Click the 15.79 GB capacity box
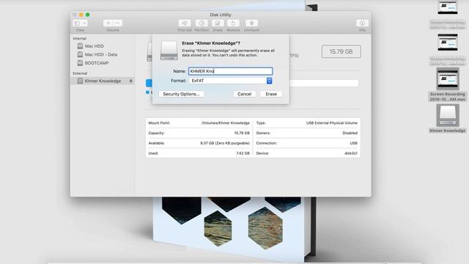This screenshot has width=469, height=264. tap(341, 51)
